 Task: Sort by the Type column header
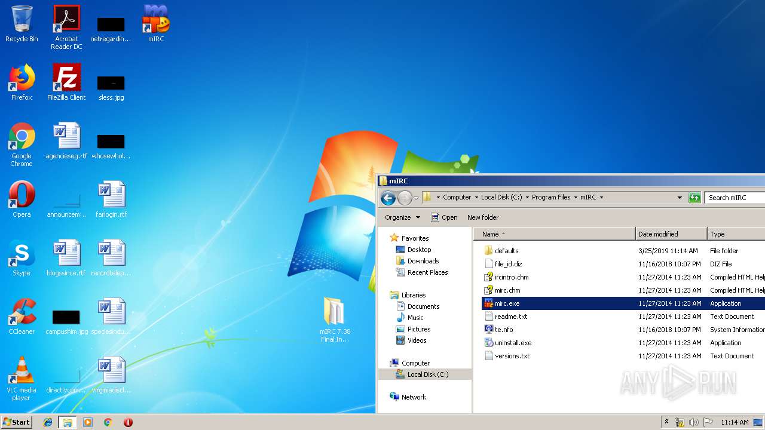[x=736, y=234]
